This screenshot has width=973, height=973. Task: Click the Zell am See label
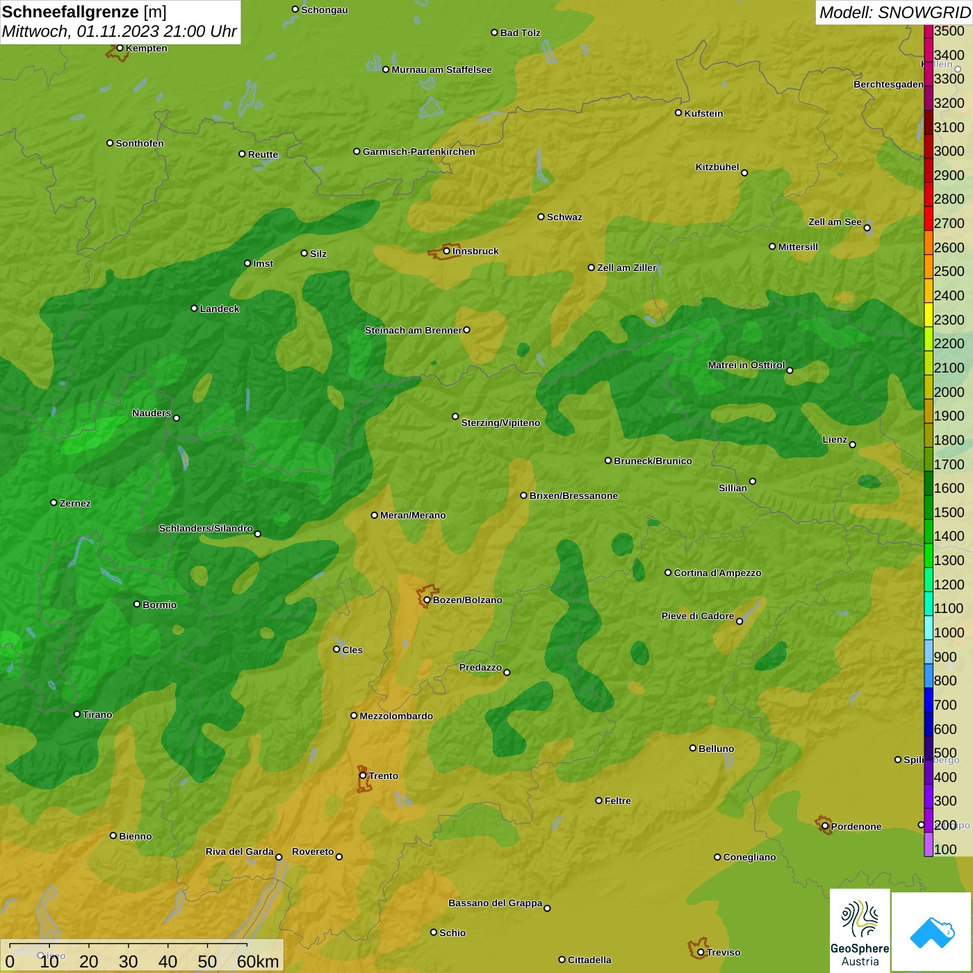click(x=835, y=222)
